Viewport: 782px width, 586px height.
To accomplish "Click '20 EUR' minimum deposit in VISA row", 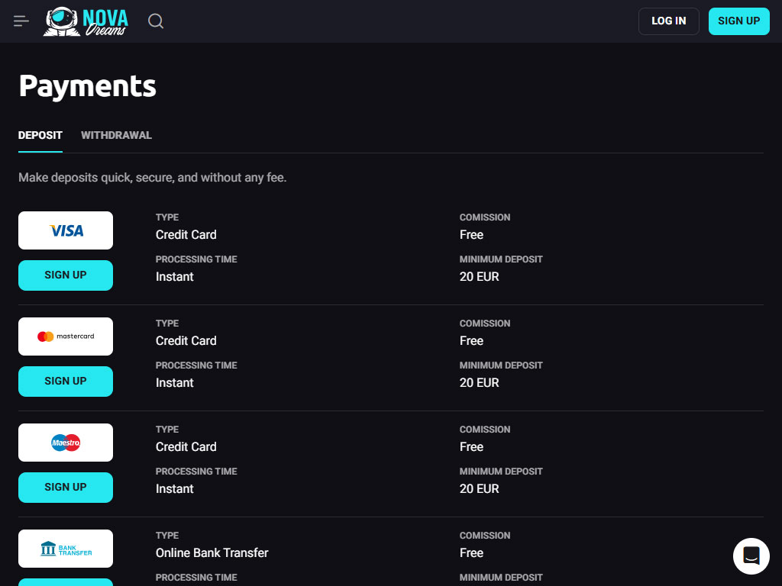I will (480, 276).
